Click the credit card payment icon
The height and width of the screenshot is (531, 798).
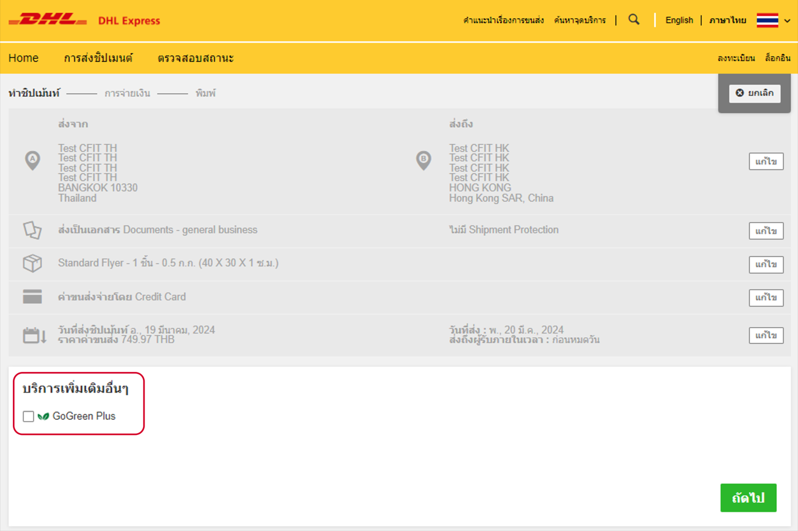[32, 297]
